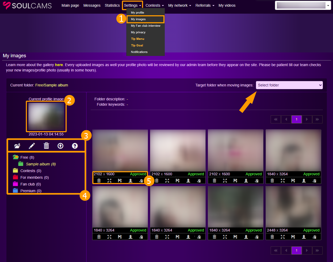The height and width of the screenshot is (262, 333).
Task: Follow the yellow 'here' gallery link
Action: 59,65
